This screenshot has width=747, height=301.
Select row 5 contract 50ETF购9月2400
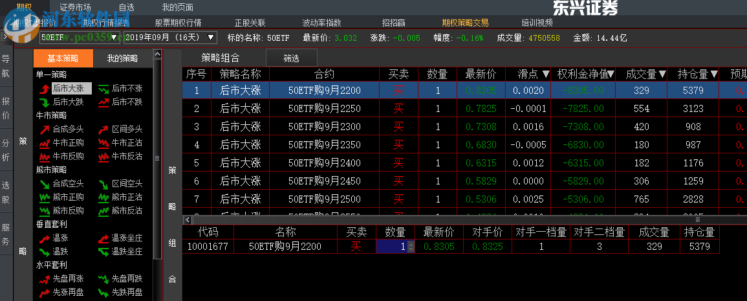tap(325, 162)
